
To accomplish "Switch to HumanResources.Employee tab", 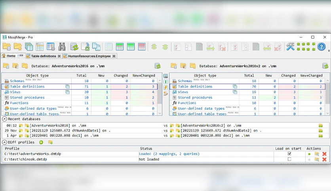I will pos(89,56).
